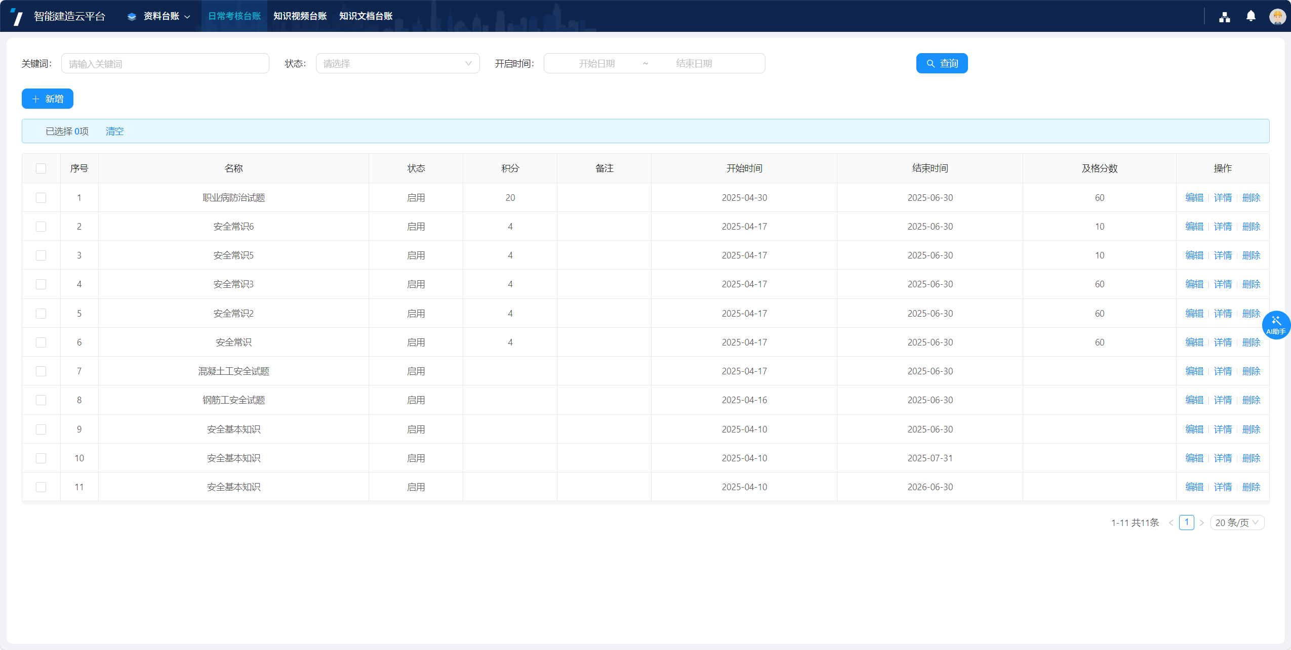This screenshot has height=650, width=1291.
Task: Click the 开始日期 date picker field
Action: tap(596, 63)
